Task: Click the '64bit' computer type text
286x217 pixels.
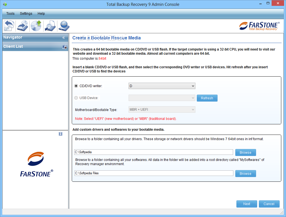Action: click(x=102, y=59)
